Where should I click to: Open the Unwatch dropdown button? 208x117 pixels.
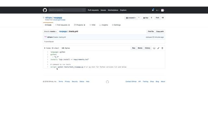pos(131,18)
